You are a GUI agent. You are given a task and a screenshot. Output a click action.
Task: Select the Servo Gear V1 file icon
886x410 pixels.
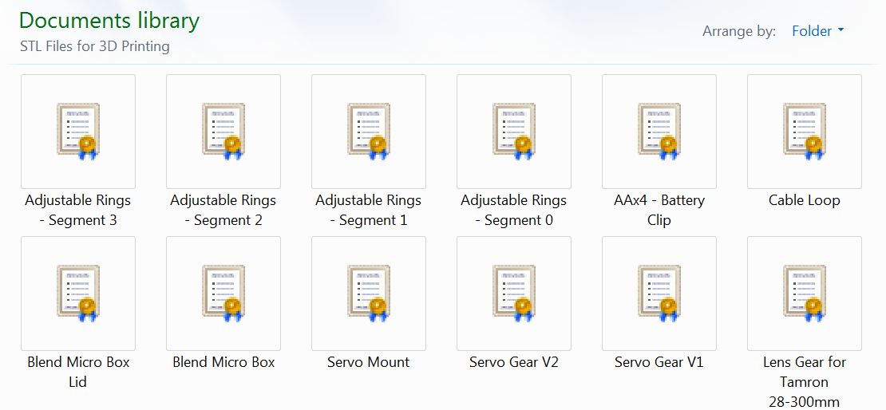[x=659, y=294]
